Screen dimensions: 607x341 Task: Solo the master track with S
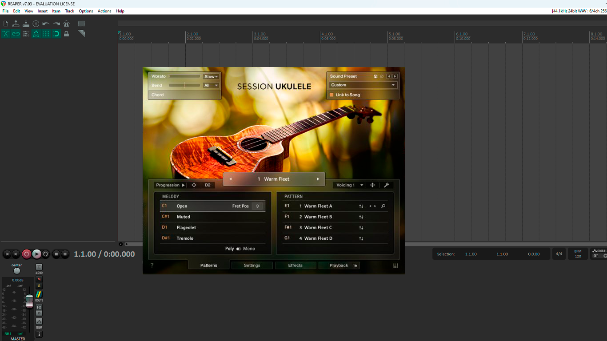39,286
